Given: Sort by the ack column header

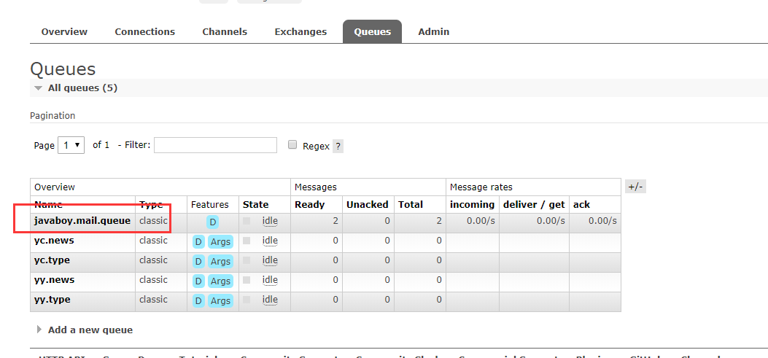Looking at the screenshot, I should pos(581,205).
